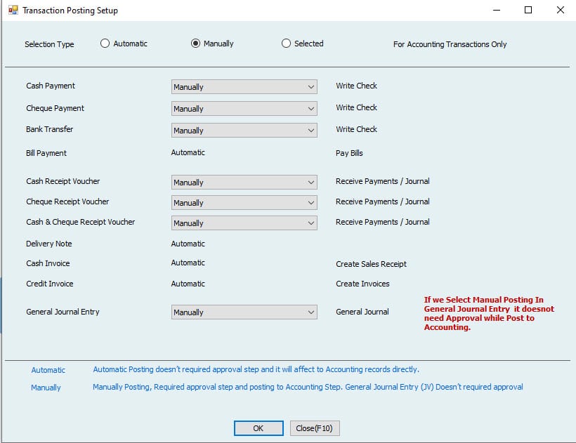Screen dimensions: 576x443
Task: Click the Credit Invoice label
Action: tap(50, 284)
